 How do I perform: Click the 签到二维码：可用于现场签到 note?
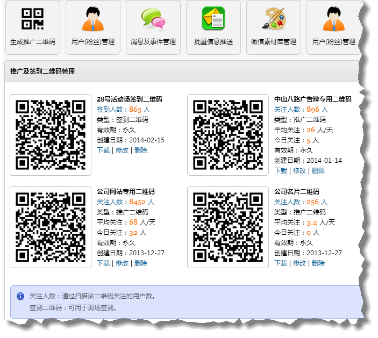pyautogui.click(x=73, y=308)
